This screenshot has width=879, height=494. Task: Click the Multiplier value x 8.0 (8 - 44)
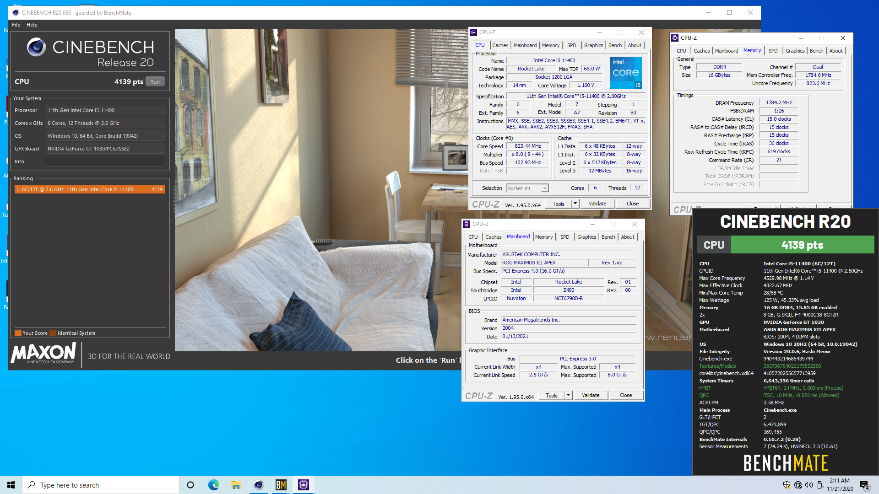[x=528, y=155]
